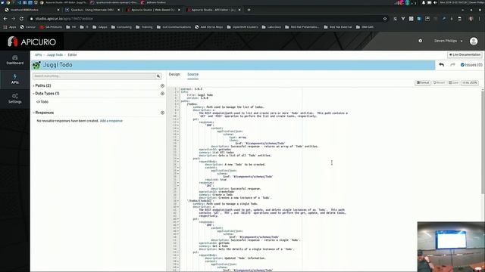Go back in the browser

pyautogui.click(x=5, y=18)
